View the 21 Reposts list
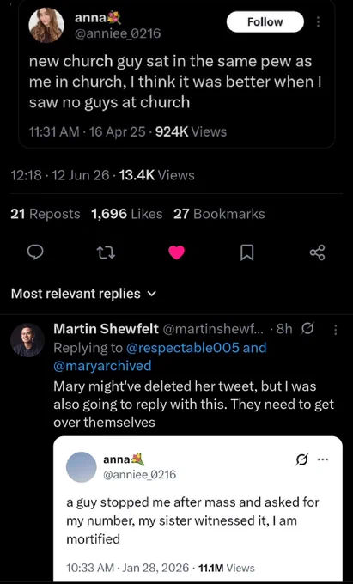353x584 pixels. pos(46,214)
